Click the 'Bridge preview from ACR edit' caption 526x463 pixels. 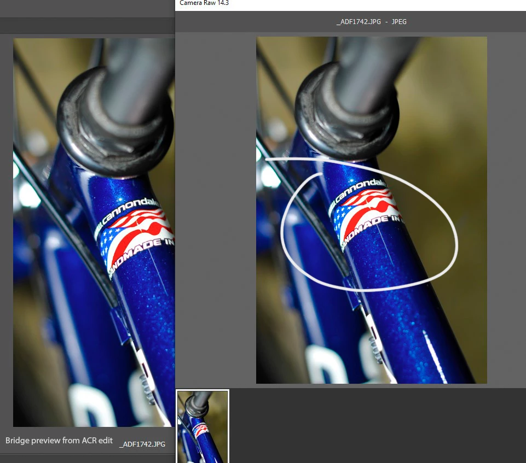click(x=59, y=441)
